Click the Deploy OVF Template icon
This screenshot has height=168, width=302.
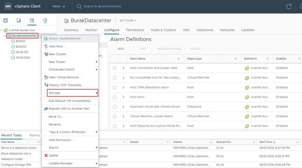(46, 85)
